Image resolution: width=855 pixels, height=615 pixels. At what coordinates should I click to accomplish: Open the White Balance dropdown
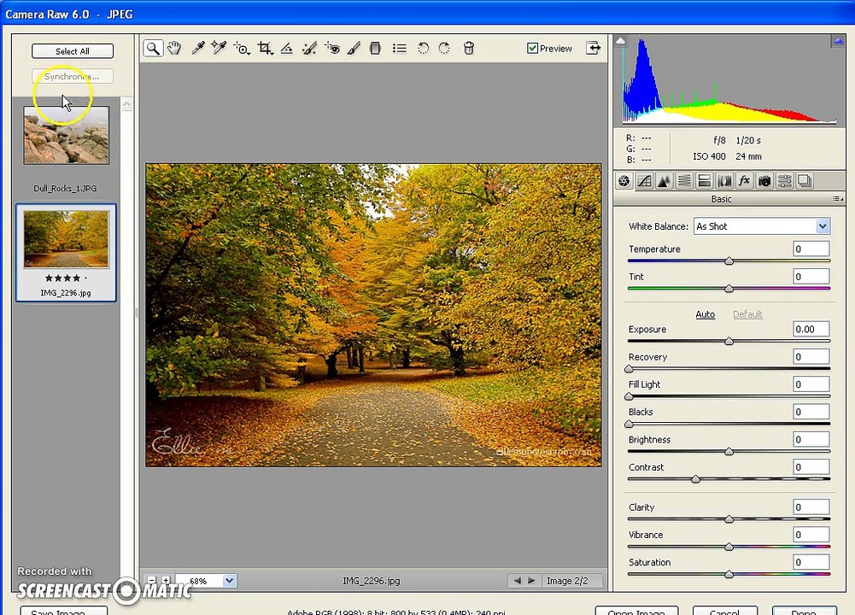click(762, 226)
